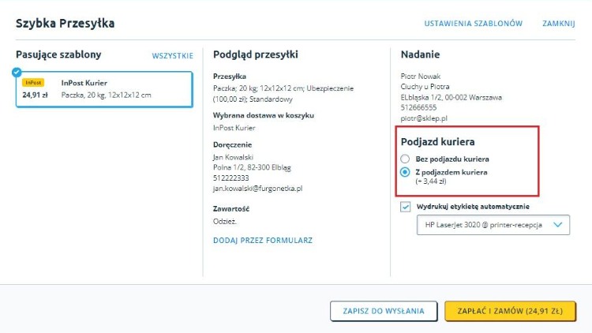Select 'Bez podjazdu kuriera' radio option
This screenshot has width=592, height=333.
tap(405, 159)
